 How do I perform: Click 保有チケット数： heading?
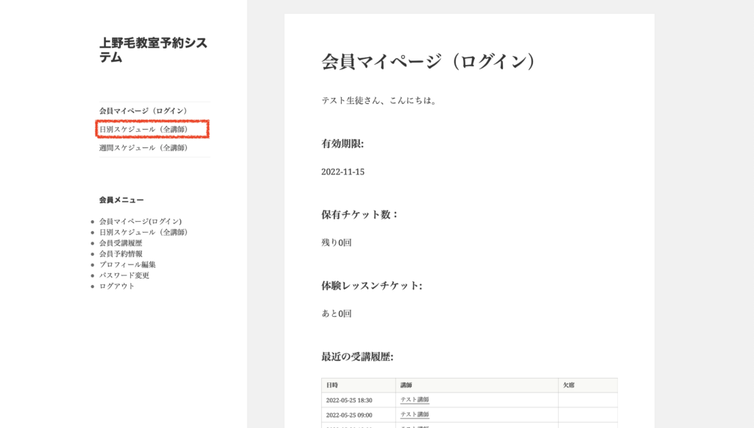click(360, 214)
